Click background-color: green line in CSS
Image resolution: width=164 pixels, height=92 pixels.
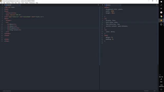(x=114, y=9)
